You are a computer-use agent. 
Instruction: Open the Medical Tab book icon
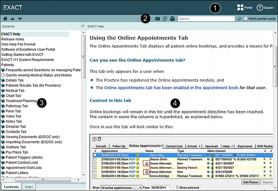point(3,91)
